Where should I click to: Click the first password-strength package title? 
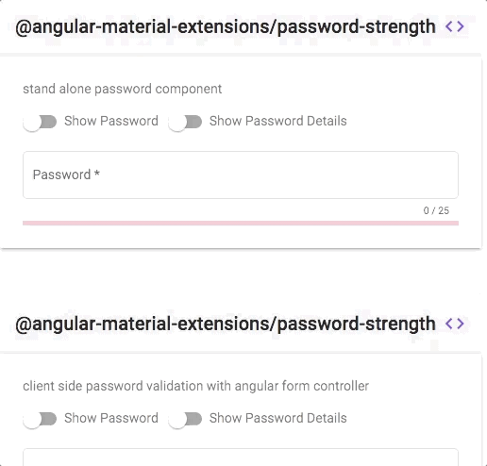226,26
